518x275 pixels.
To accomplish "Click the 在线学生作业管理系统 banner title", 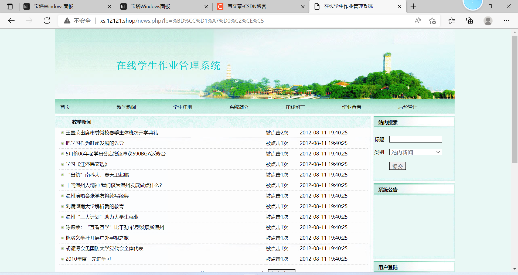I will 168,66.
